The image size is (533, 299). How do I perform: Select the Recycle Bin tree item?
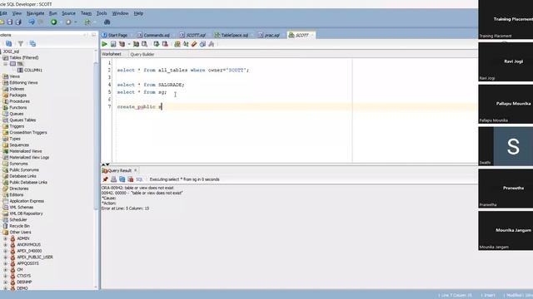tap(19, 226)
